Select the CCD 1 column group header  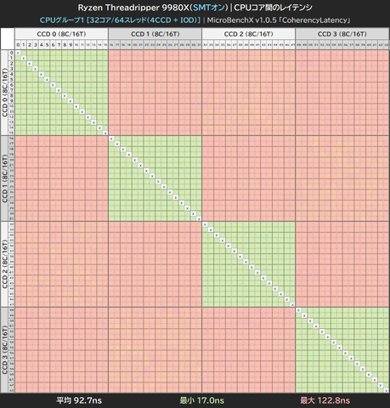pos(155,34)
